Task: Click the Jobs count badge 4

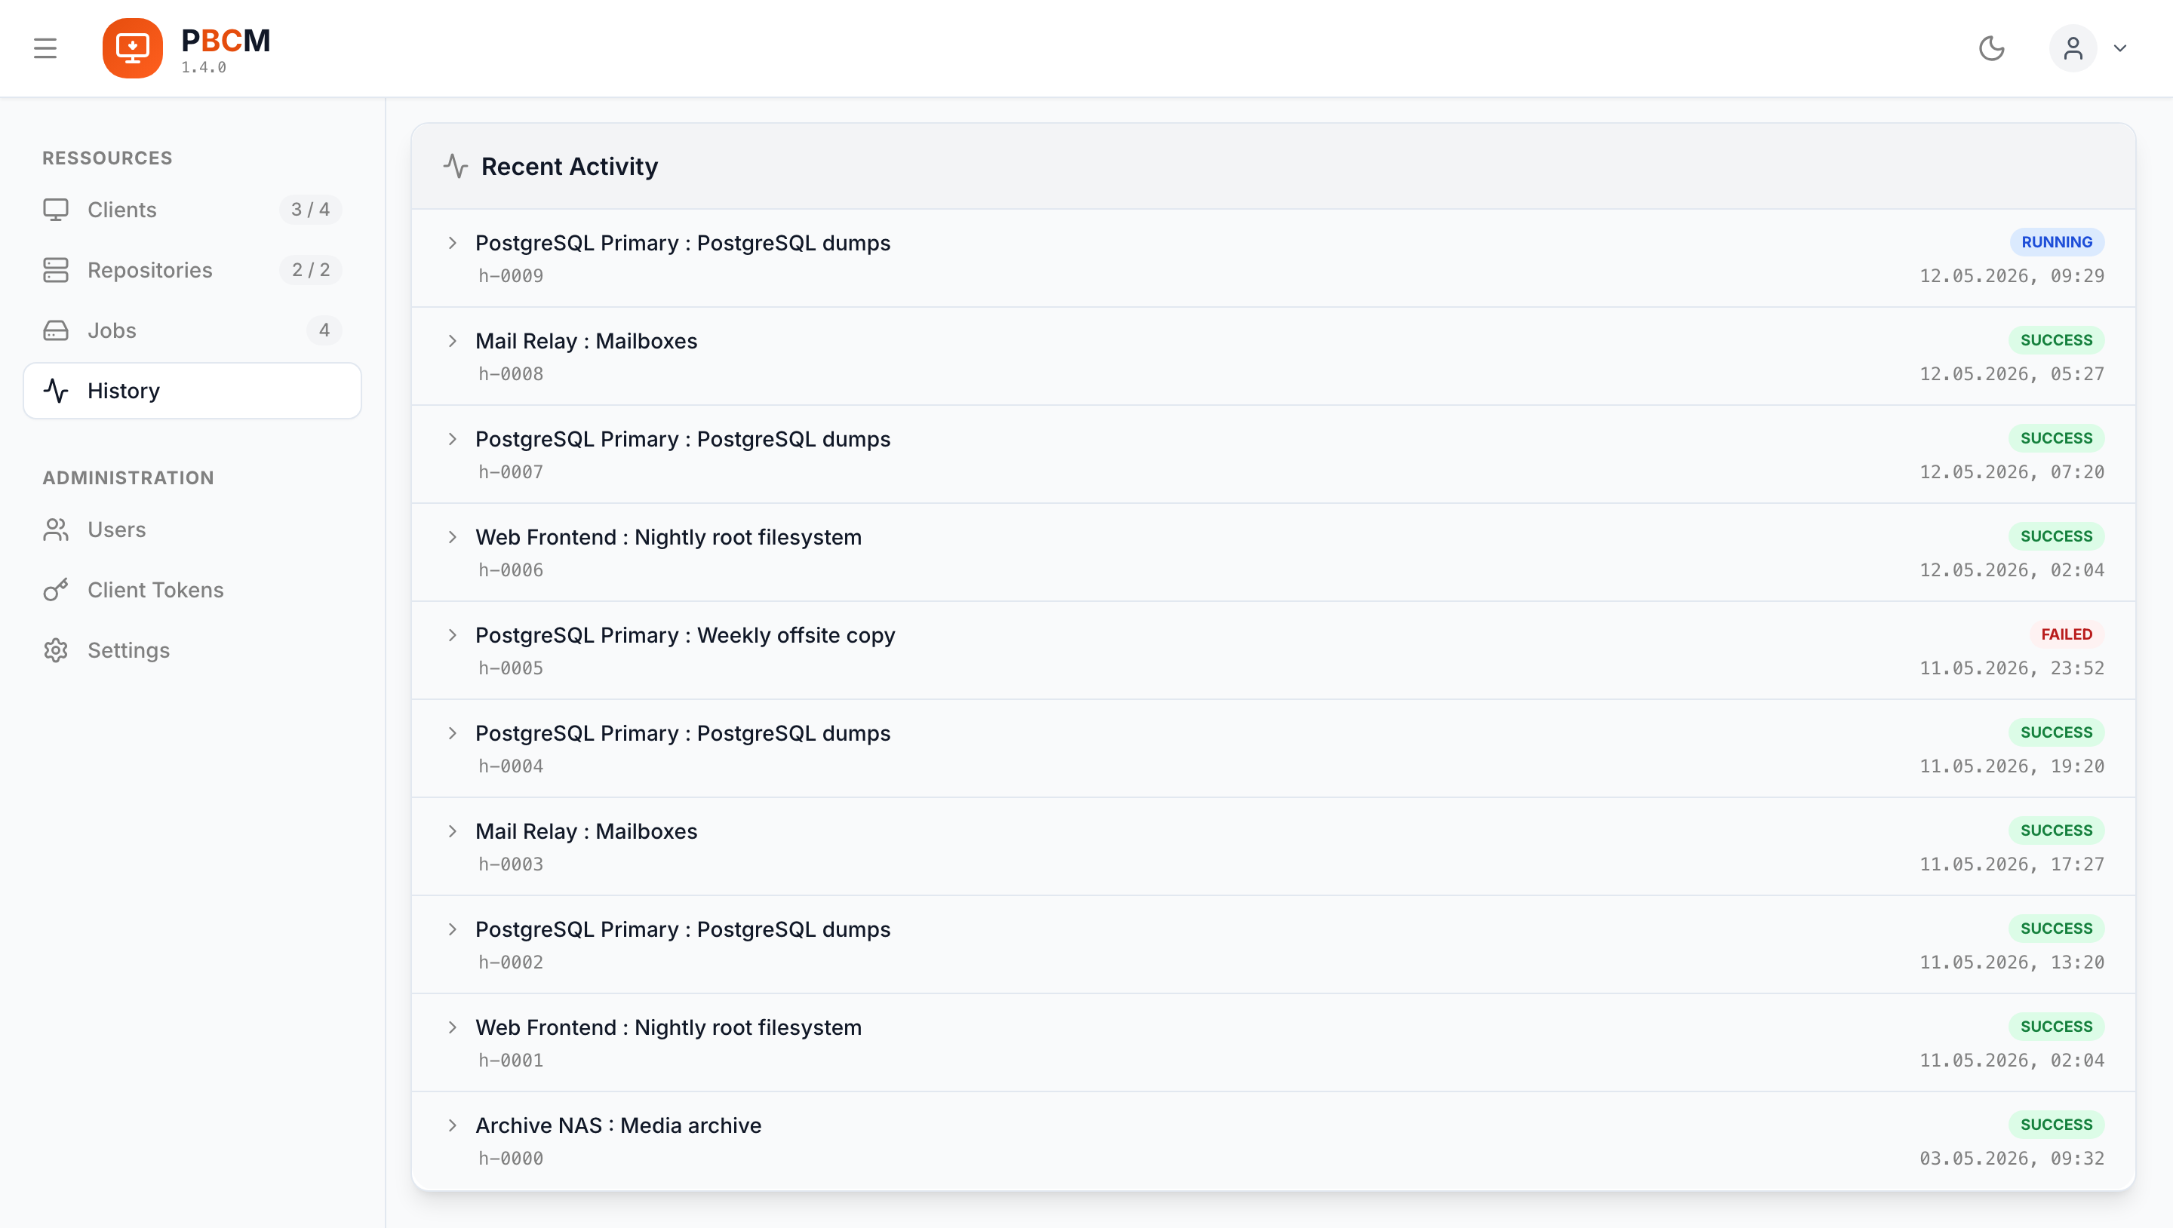Action: [324, 330]
